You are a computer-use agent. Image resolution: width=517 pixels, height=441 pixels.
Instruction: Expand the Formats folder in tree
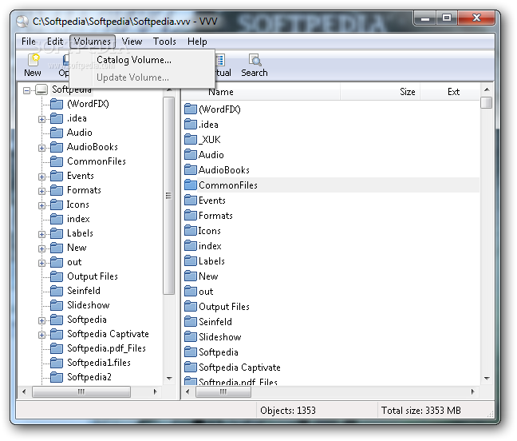(41, 191)
